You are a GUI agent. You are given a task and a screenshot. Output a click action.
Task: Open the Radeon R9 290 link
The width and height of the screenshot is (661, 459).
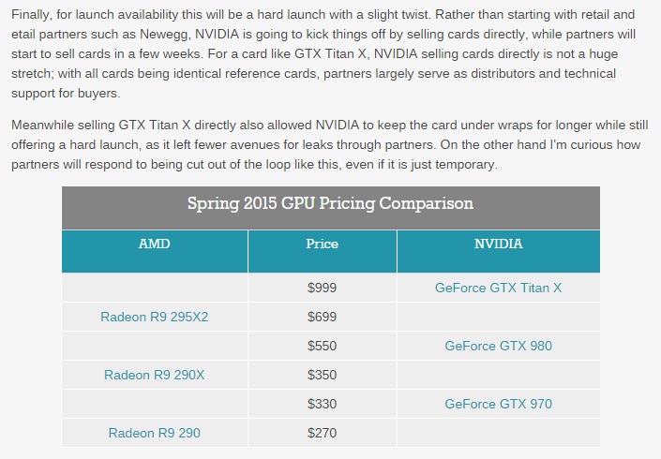pos(154,434)
